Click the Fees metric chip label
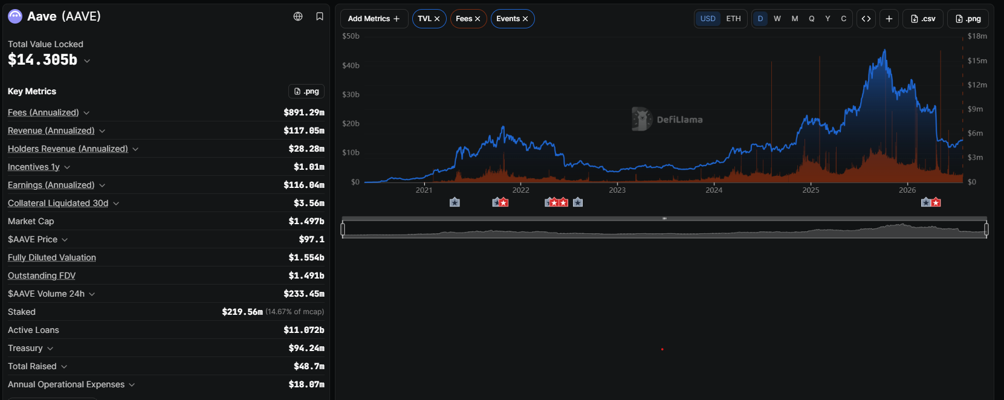This screenshot has width=1004, height=400. pyautogui.click(x=464, y=19)
